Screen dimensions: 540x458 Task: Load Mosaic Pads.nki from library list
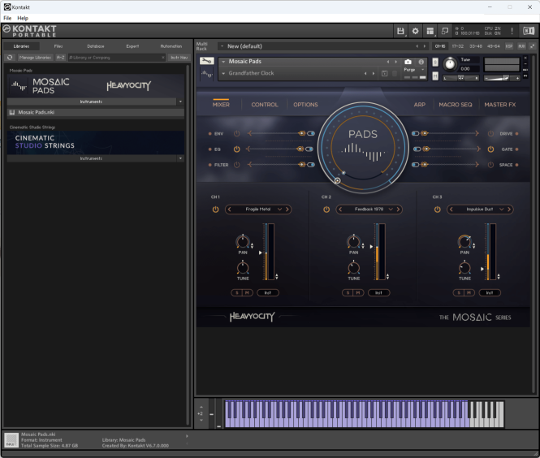pos(96,112)
